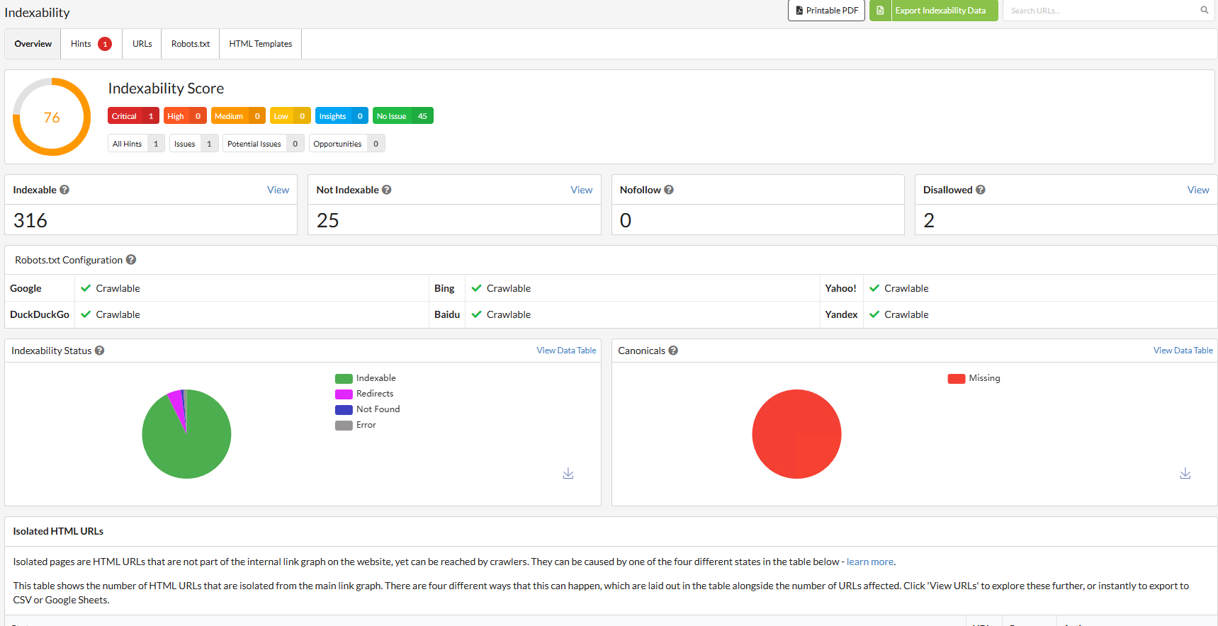Open the Hints tab
This screenshot has width=1218, height=626.
click(91, 44)
